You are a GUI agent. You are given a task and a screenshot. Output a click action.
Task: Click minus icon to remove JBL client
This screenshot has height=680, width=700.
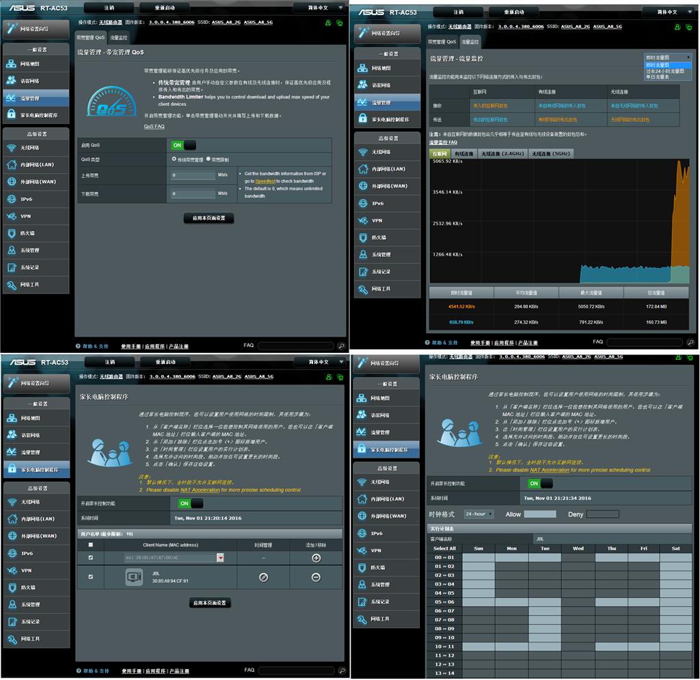[x=316, y=577]
